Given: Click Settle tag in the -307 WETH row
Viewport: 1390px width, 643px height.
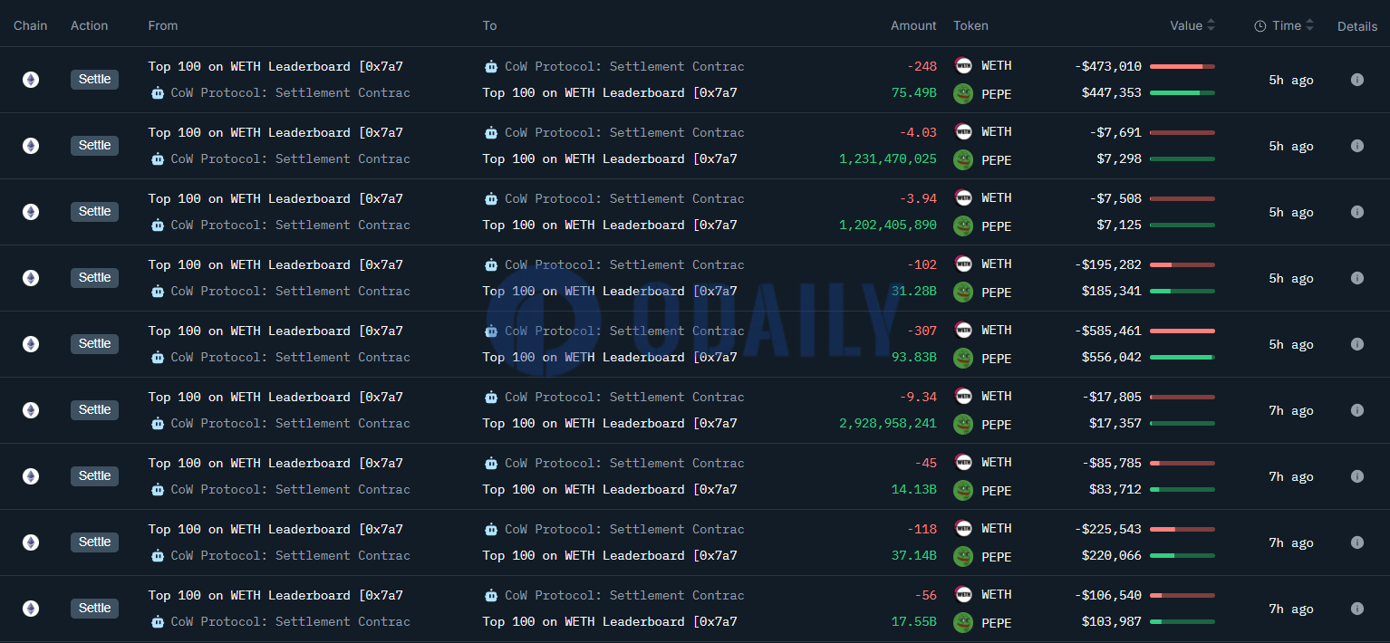Looking at the screenshot, I should pos(94,344).
